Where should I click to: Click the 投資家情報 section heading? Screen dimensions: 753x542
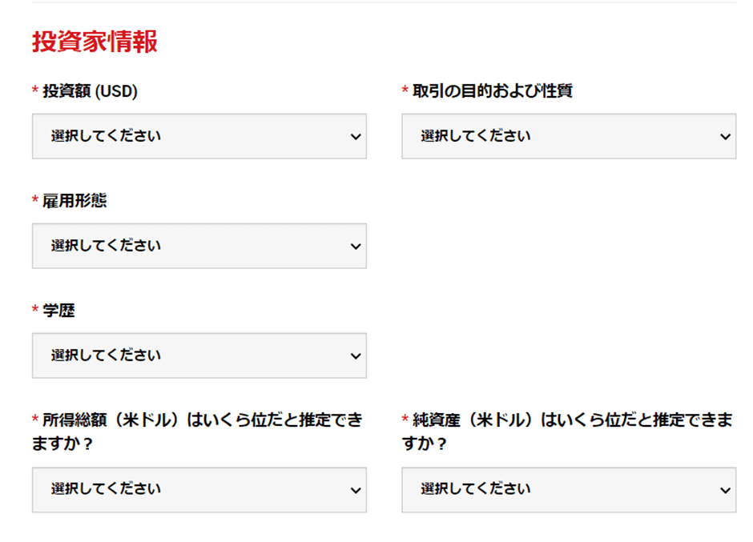point(95,42)
